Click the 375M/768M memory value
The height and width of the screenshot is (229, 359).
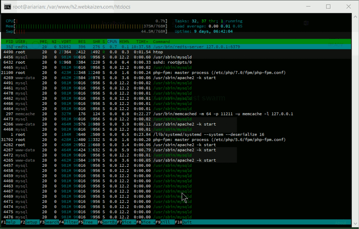pyautogui.click(x=154, y=26)
